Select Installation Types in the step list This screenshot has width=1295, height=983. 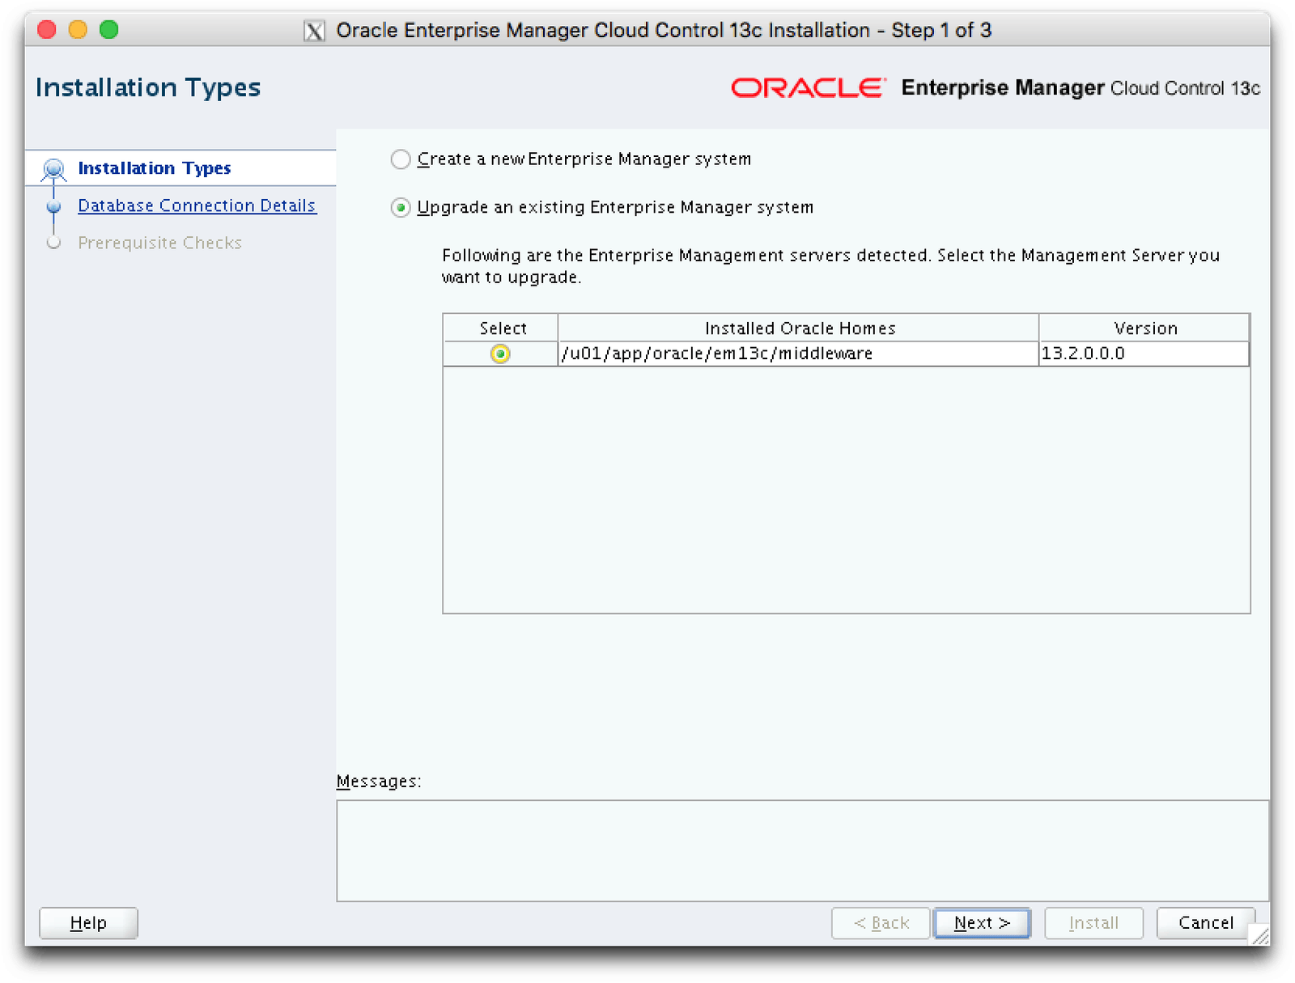[x=155, y=168]
